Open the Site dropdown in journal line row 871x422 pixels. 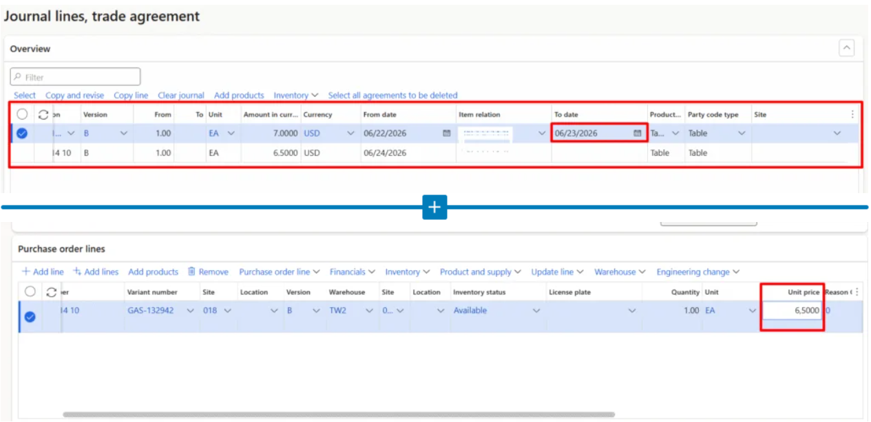tap(837, 133)
